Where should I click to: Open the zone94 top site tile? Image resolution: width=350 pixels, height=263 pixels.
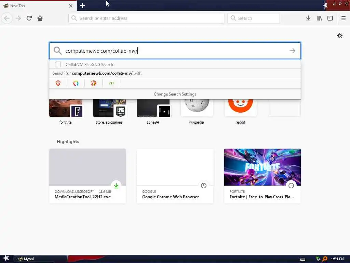[153, 112]
